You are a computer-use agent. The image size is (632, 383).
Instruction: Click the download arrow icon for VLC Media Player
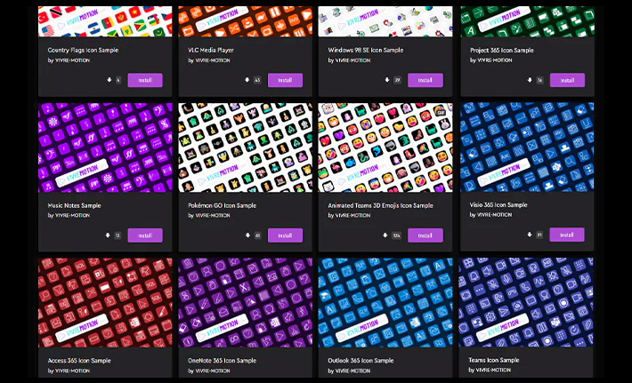247,80
